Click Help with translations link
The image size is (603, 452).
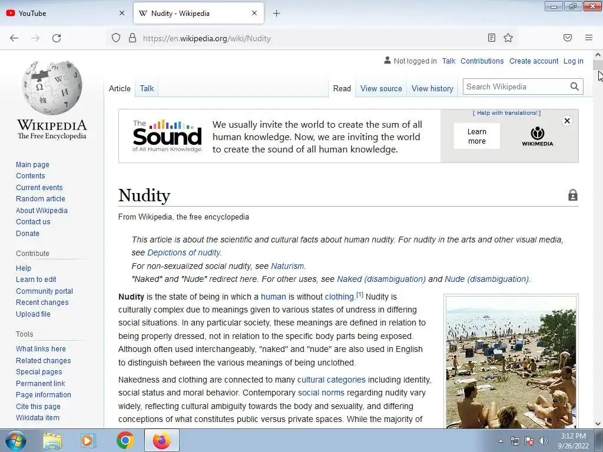coord(507,113)
